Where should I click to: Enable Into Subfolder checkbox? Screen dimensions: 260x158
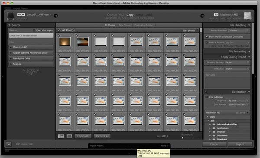click(207, 97)
